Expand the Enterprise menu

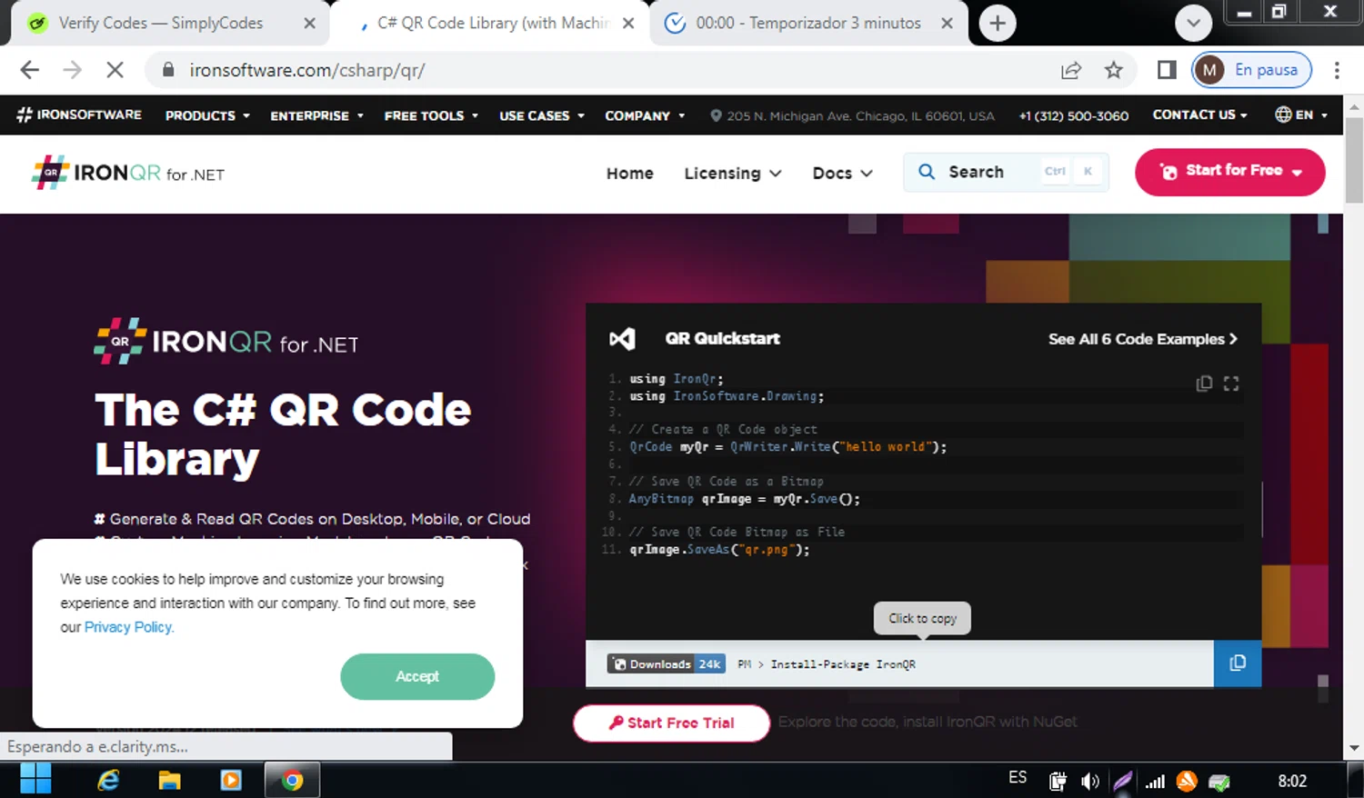[x=316, y=115]
